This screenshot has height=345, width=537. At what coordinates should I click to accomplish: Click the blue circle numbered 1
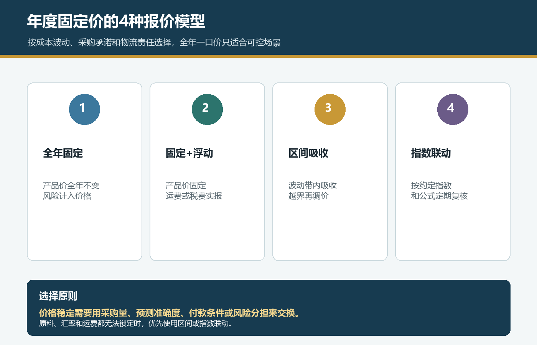click(84, 109)
